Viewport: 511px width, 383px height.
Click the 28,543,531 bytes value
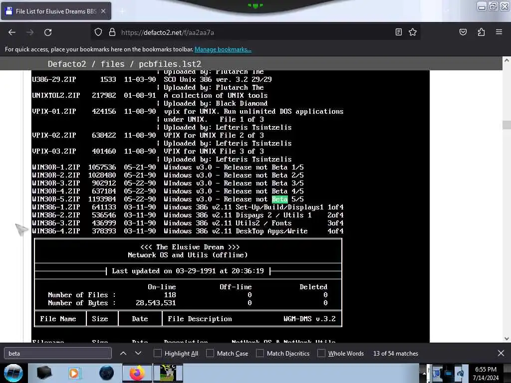[156, 303]
